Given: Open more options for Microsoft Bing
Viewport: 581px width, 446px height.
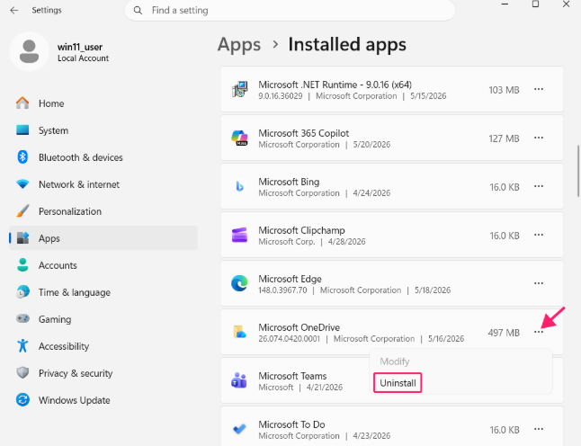Looking at the screenshot, I should pos(539,186).
